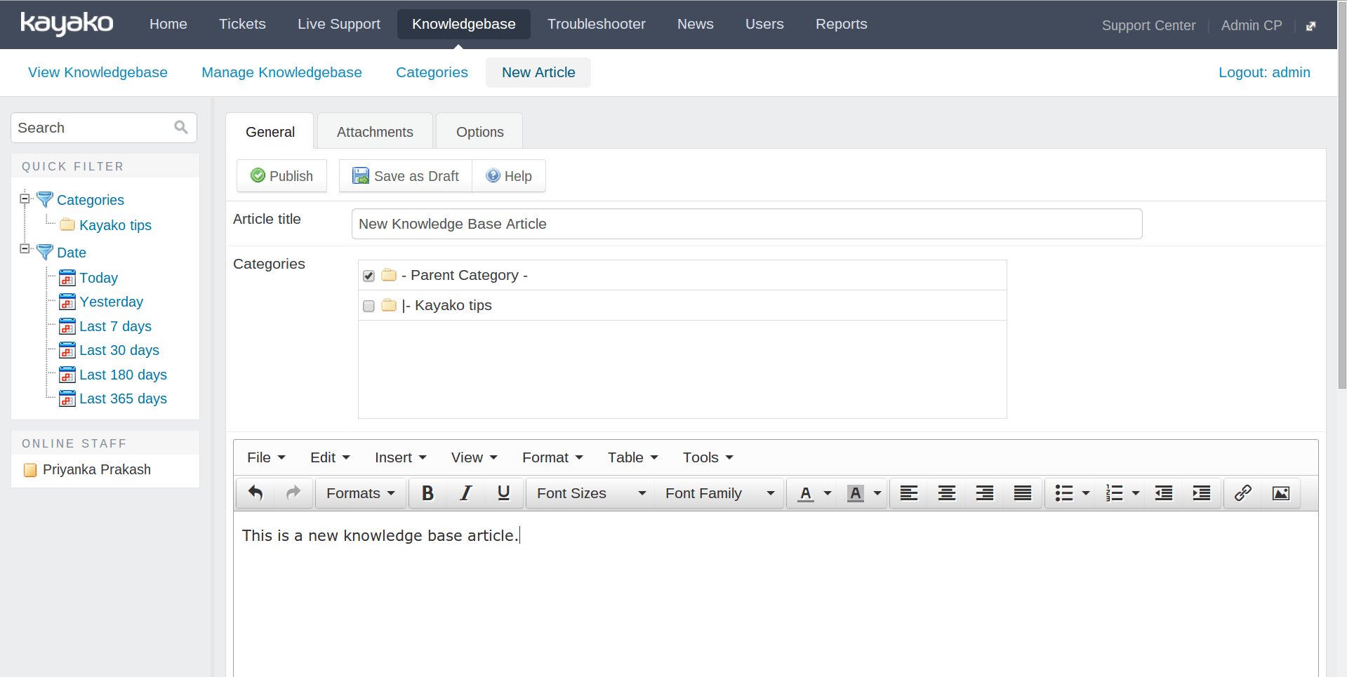Screen dimensions: 1347x677
Task: Open text color picker arrow
Action: tap(828, 493)
